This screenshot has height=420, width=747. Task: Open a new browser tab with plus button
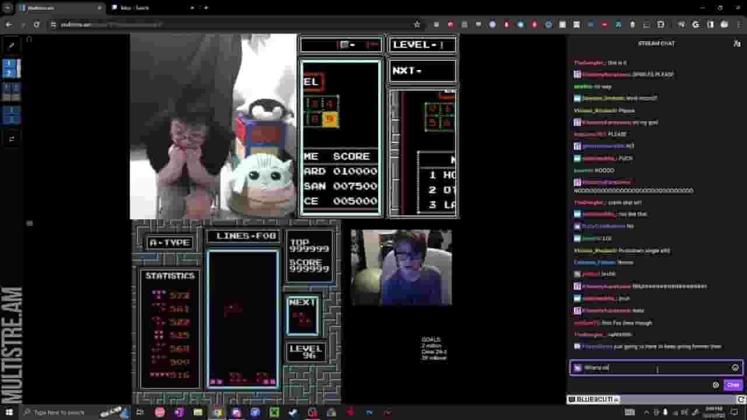(x=205, y=8)
